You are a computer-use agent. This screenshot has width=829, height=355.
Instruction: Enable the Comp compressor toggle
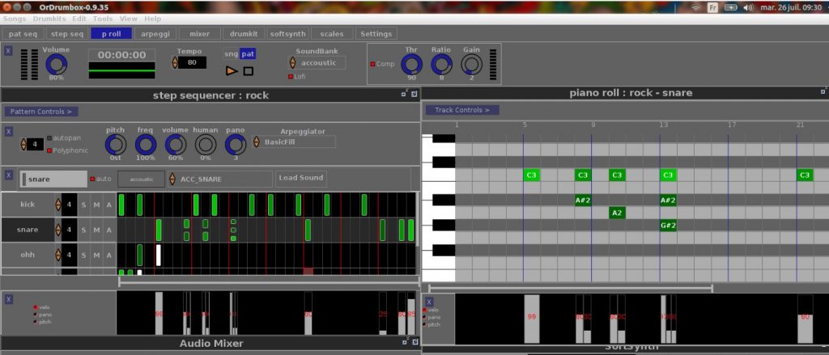373,64
